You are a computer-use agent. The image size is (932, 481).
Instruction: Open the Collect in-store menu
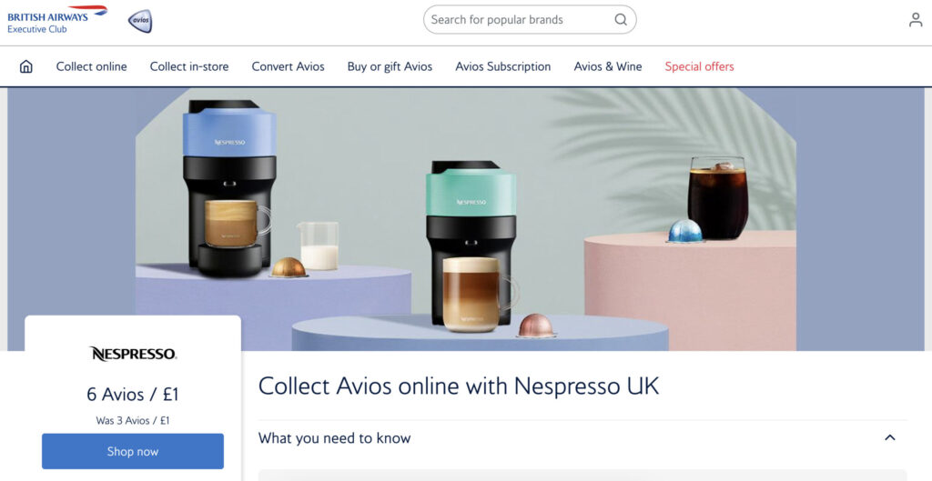189,66
